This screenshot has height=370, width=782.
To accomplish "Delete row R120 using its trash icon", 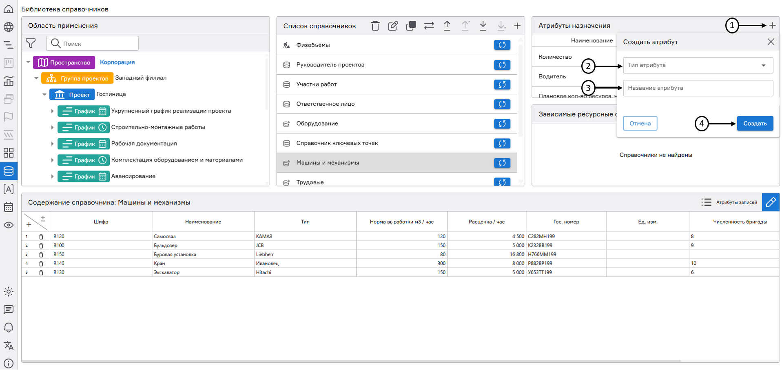I will point(41,237).
